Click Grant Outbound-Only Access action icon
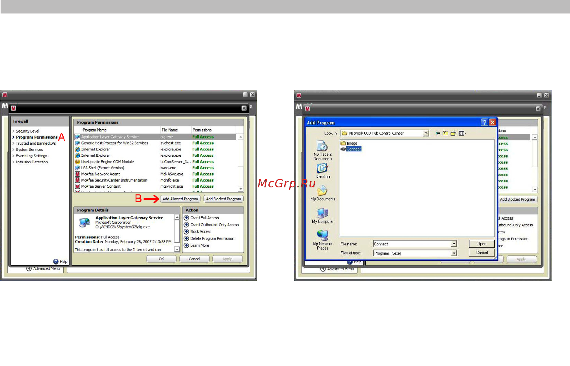Viewport: 570px width, 366px height. click(x=186, y=225)
